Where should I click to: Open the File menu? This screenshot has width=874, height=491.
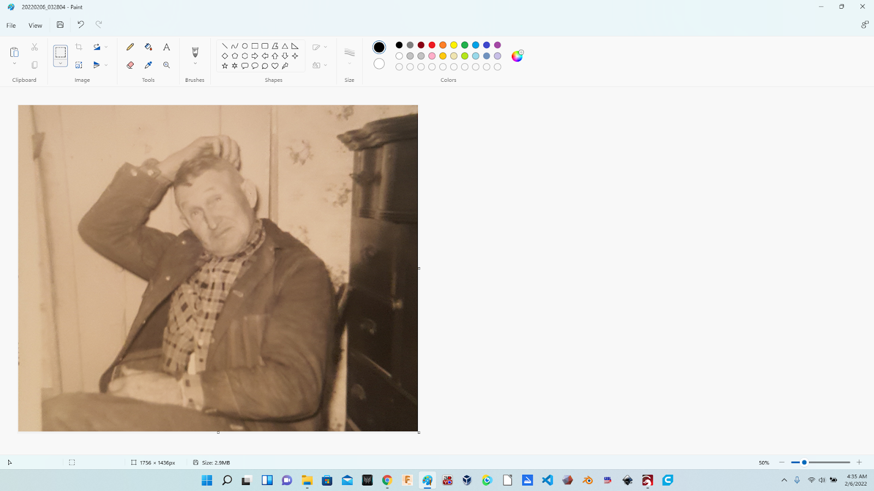[x=11, y=25]
